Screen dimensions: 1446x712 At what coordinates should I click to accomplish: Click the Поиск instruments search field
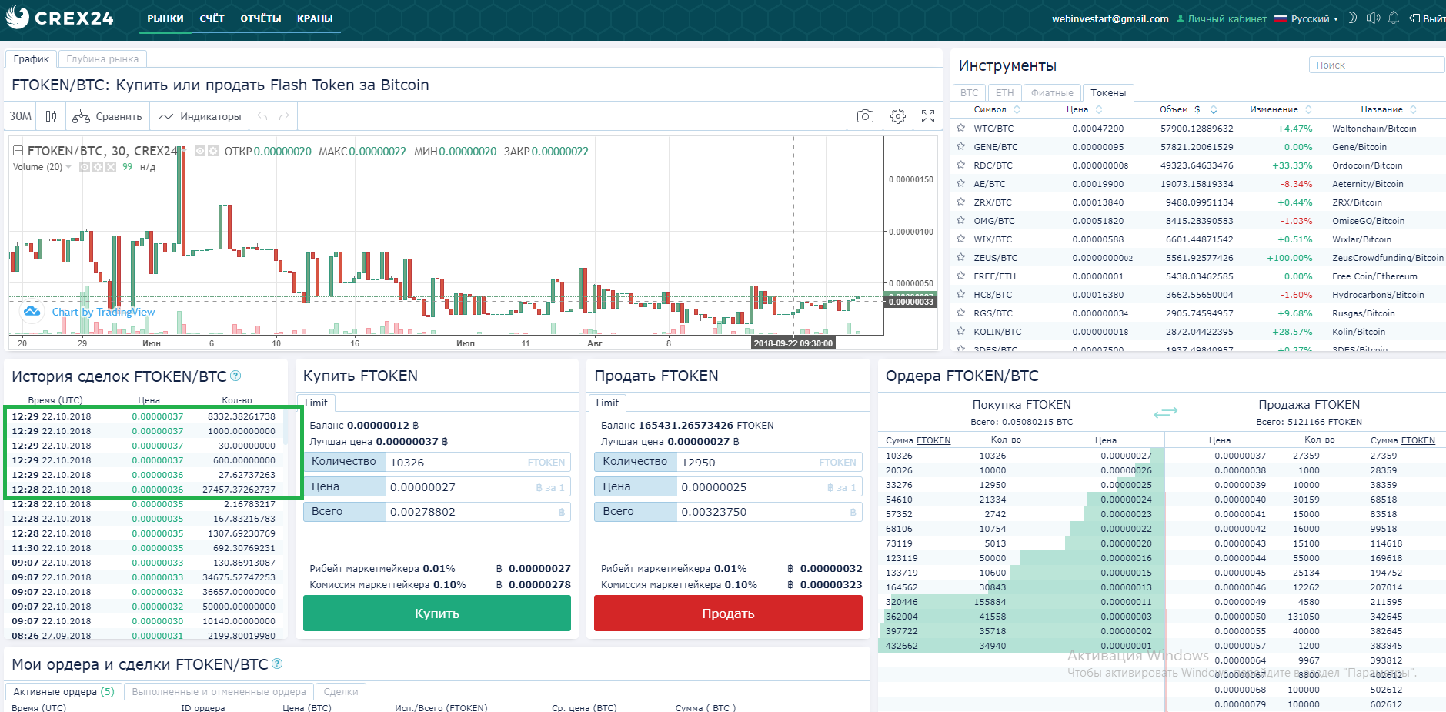[x=1377, y=65]
